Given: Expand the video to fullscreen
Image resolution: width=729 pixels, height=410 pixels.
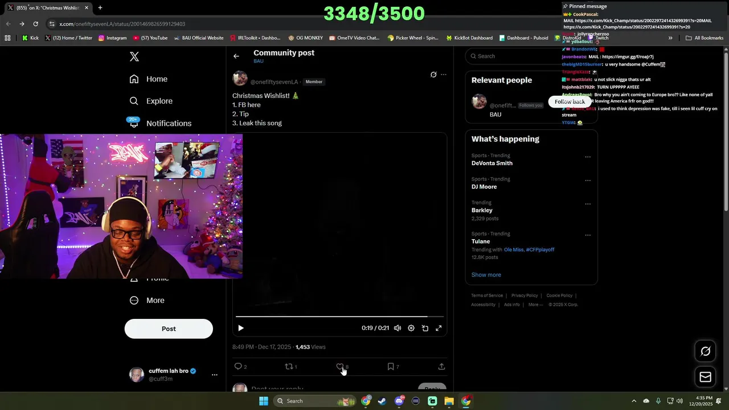Looking at the screenshot, I should [439, 328].
